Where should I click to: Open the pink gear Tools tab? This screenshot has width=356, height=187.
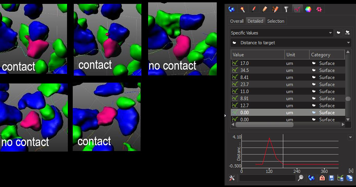[319, 9]
